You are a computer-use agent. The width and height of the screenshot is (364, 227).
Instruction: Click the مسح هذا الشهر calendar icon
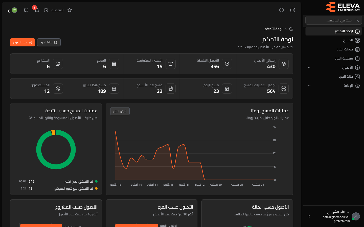pos(114,89)
